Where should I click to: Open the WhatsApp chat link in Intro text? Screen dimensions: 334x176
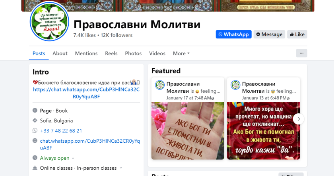point(86,93)
